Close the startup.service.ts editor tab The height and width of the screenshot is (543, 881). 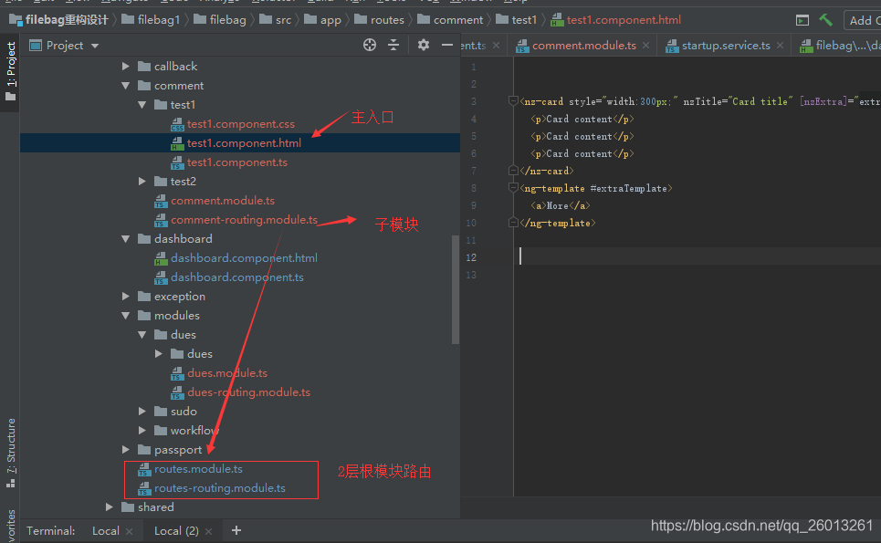point(780,46)
